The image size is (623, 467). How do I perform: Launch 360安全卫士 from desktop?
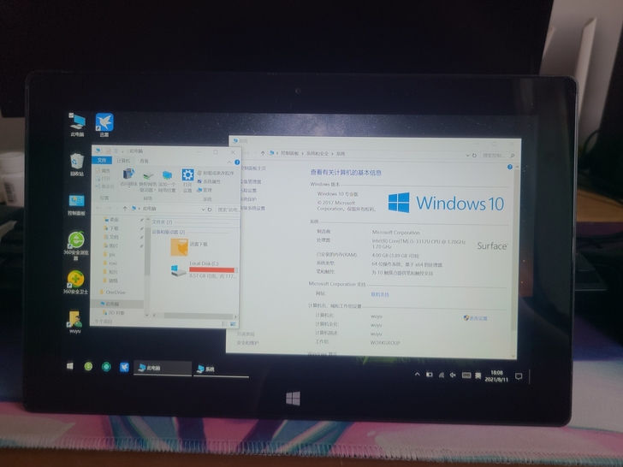[x=75, y=282]
